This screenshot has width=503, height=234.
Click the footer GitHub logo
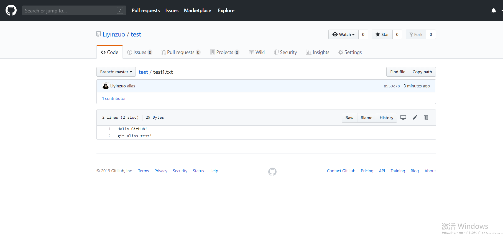click(272, 172)
